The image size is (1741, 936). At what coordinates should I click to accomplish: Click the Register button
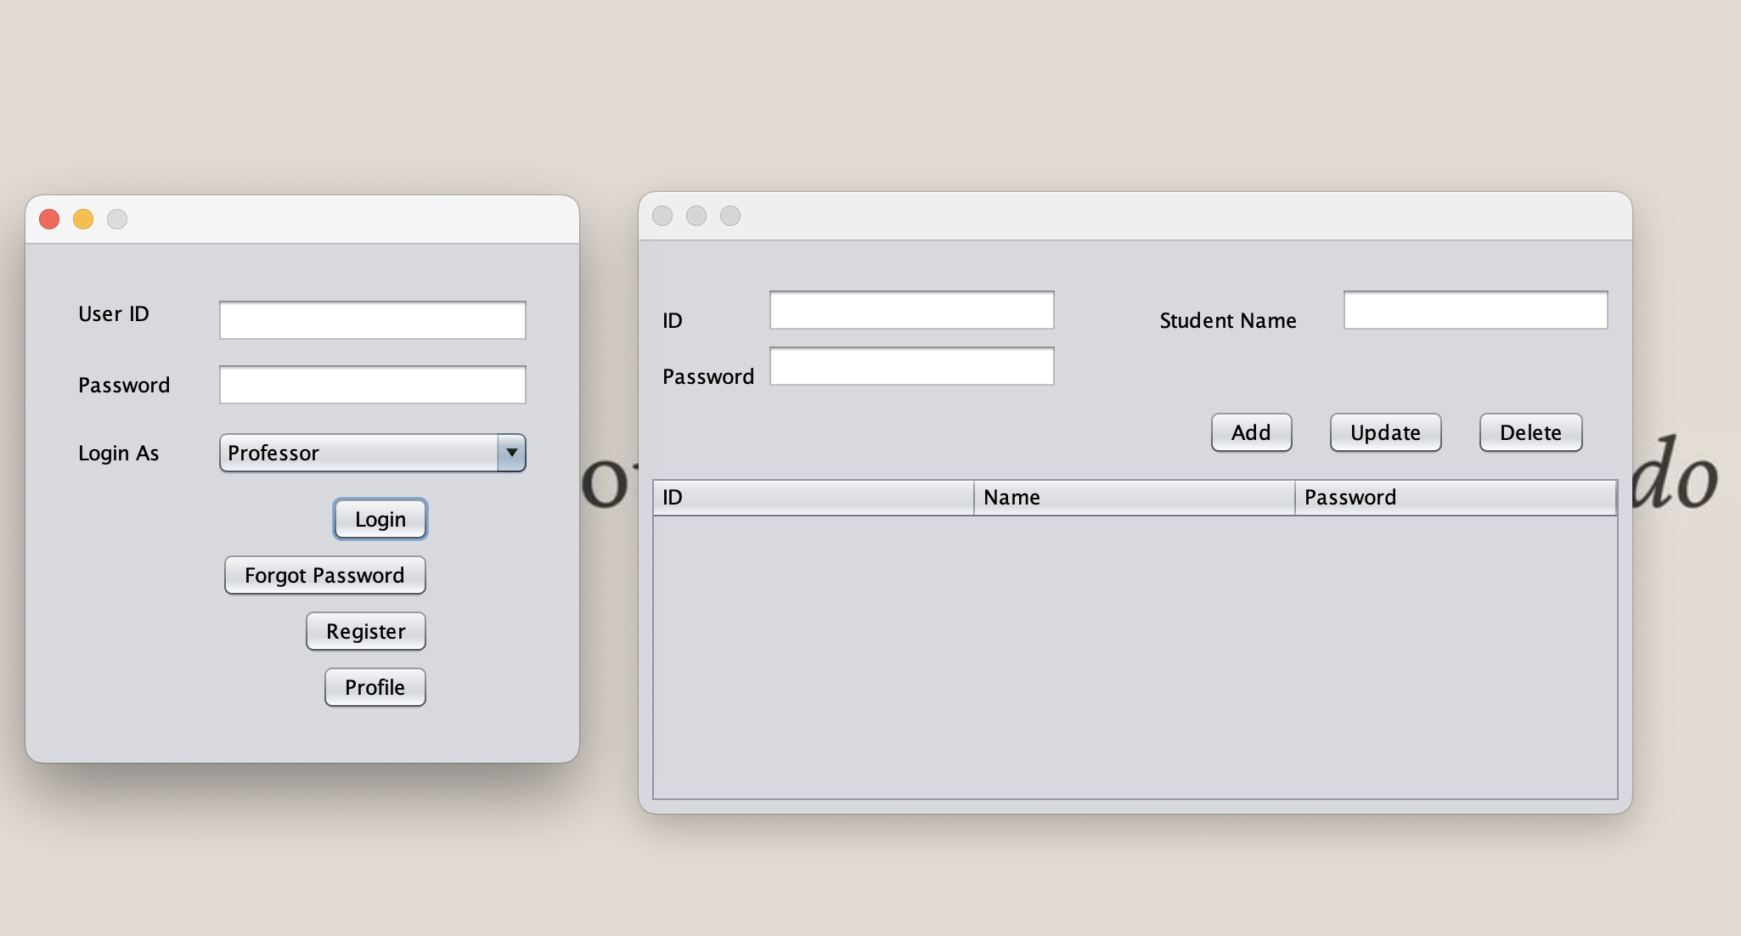click(365, 631)
